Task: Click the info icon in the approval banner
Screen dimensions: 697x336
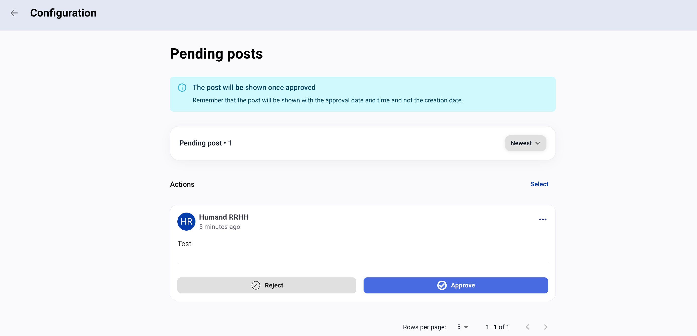Action: tap(182, 88)
